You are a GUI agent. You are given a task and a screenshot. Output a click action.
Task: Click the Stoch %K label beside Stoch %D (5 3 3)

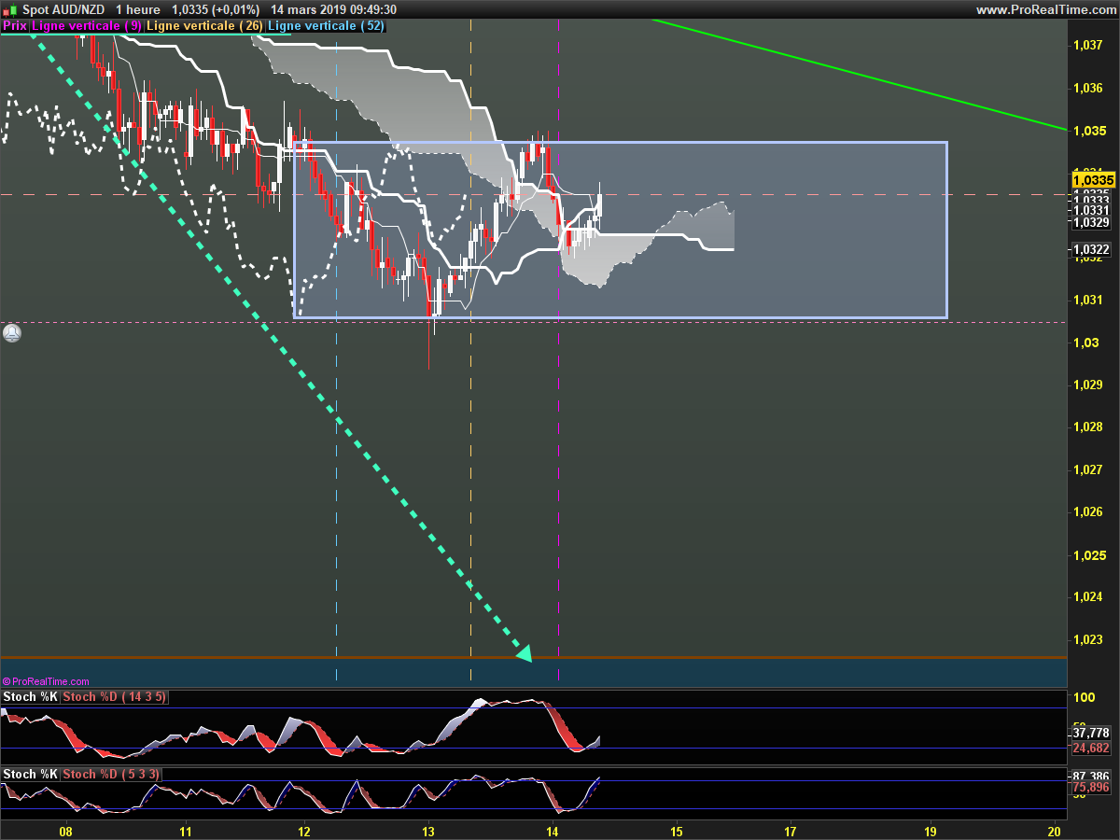(31, 775)
